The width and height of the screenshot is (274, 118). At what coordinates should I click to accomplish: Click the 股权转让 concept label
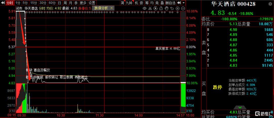tap(52, 77)
